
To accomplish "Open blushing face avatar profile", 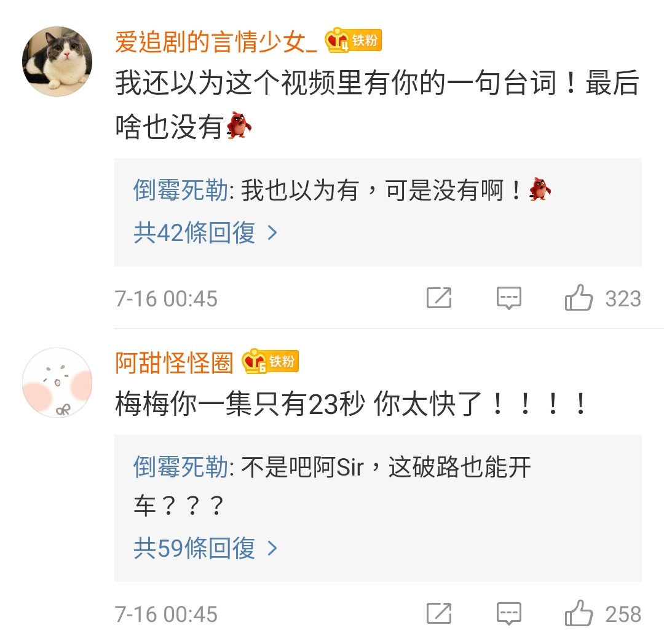I will 57,383.
